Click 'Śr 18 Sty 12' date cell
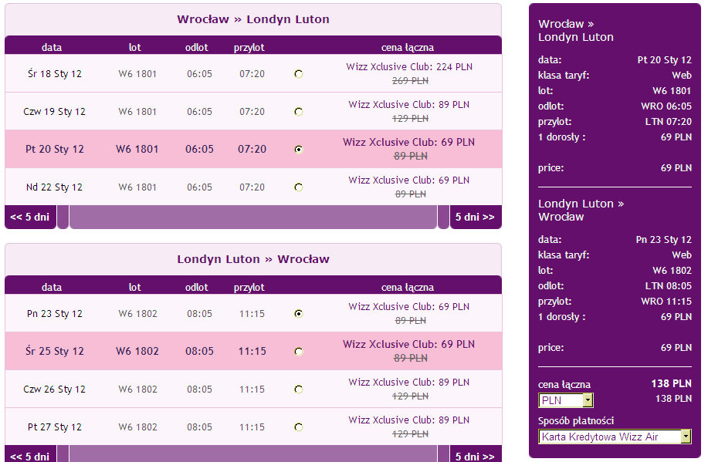The image size is (708, 462). [x=55, y=73]
